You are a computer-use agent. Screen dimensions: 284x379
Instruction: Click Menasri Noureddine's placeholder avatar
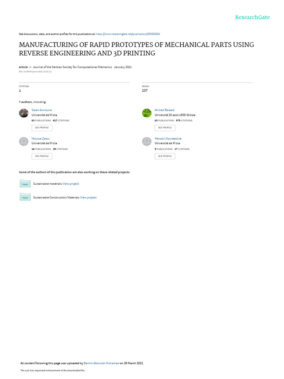click(x=147, y=141)
